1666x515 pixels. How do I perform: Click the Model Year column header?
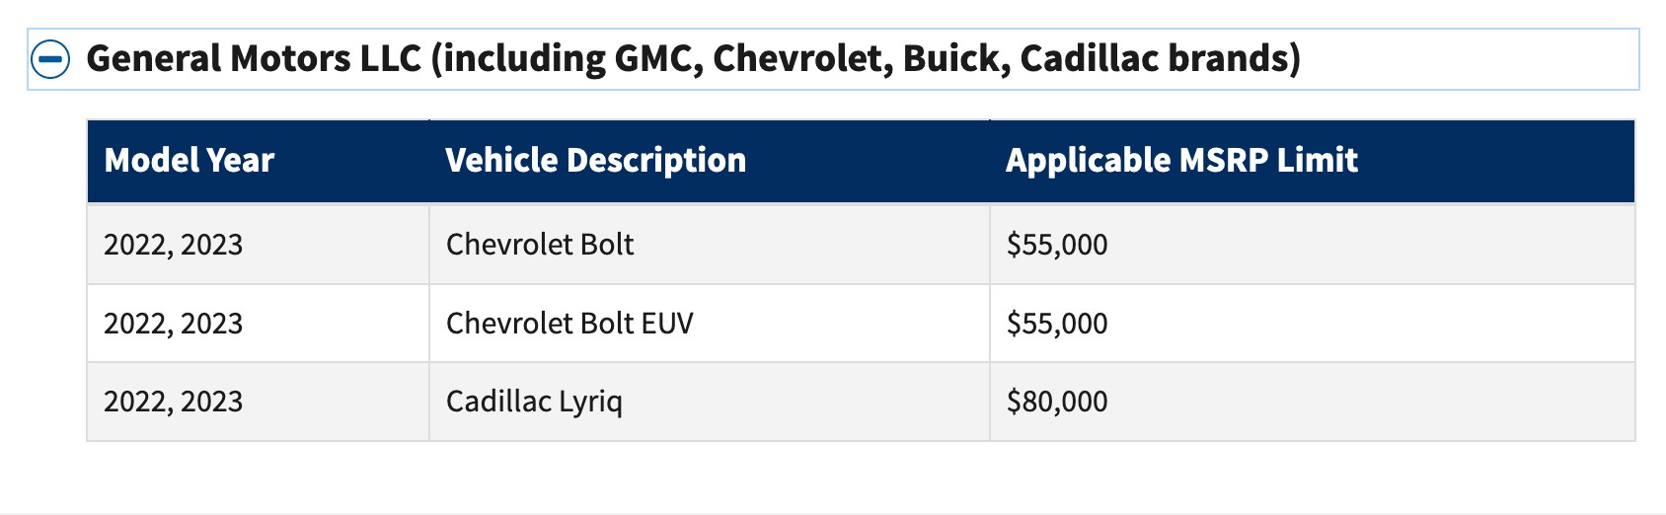(x=189, y=161)
